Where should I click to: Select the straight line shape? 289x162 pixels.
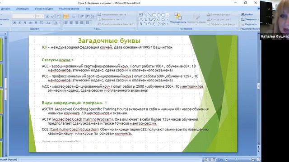145,15
